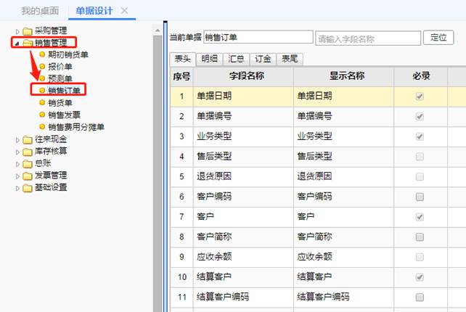Click the bullet icon beside 销货单
The image size is (466, 312).
[x=41, y=103]
